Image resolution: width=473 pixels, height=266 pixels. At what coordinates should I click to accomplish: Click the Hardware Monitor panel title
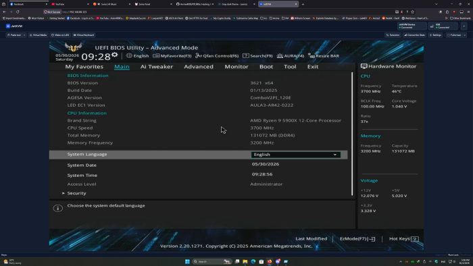(389, 66)
